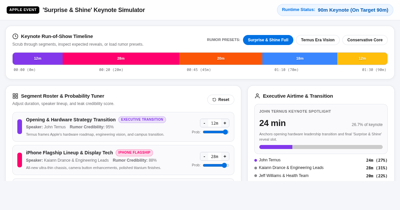
Task: Click the Rumor Credibility 95% text
Action: [x=92, y=127]
